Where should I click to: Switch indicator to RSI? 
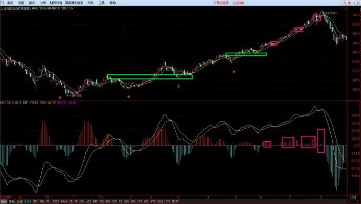(115, 201)
